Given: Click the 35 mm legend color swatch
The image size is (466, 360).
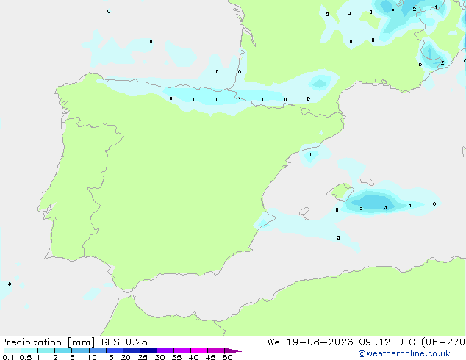Looking at the screenshot, I should (182, 350).
